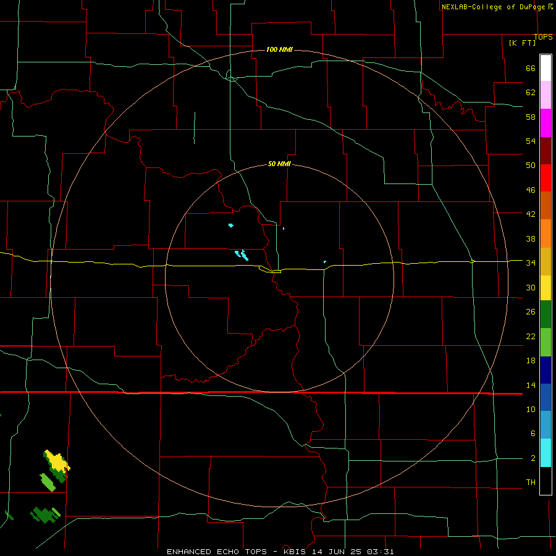Click the '100 NMI' range ring label
Image resolution: width=556 pixels, height=556 pixels.
[279, 49]
